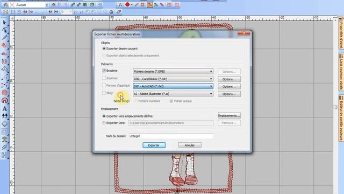Screen dimensions: 344x194
Task: Open the Editeur de palette couleurs tab
Action: coord(341,118)
